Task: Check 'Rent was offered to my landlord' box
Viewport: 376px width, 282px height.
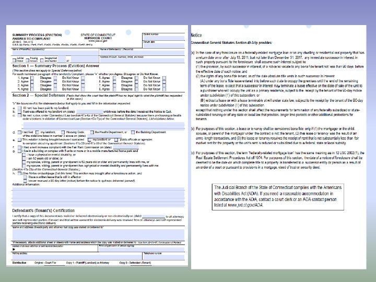Action: (19, 112)
